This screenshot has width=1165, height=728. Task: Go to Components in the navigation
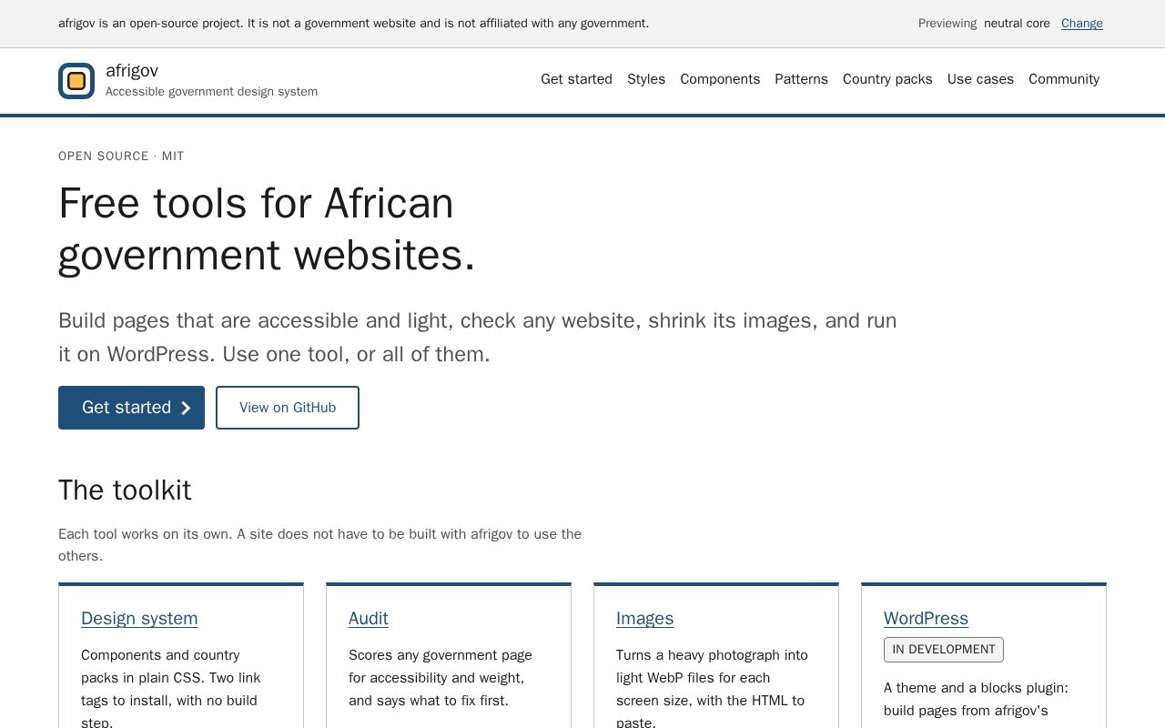point(720,79)
